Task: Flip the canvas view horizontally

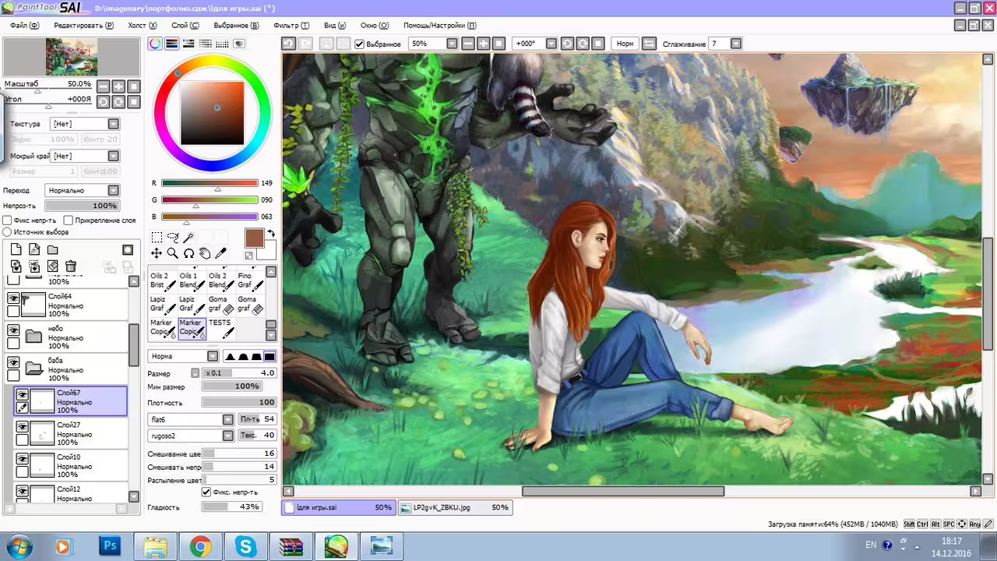Action: pyautogui.click(x=650, y=44)
